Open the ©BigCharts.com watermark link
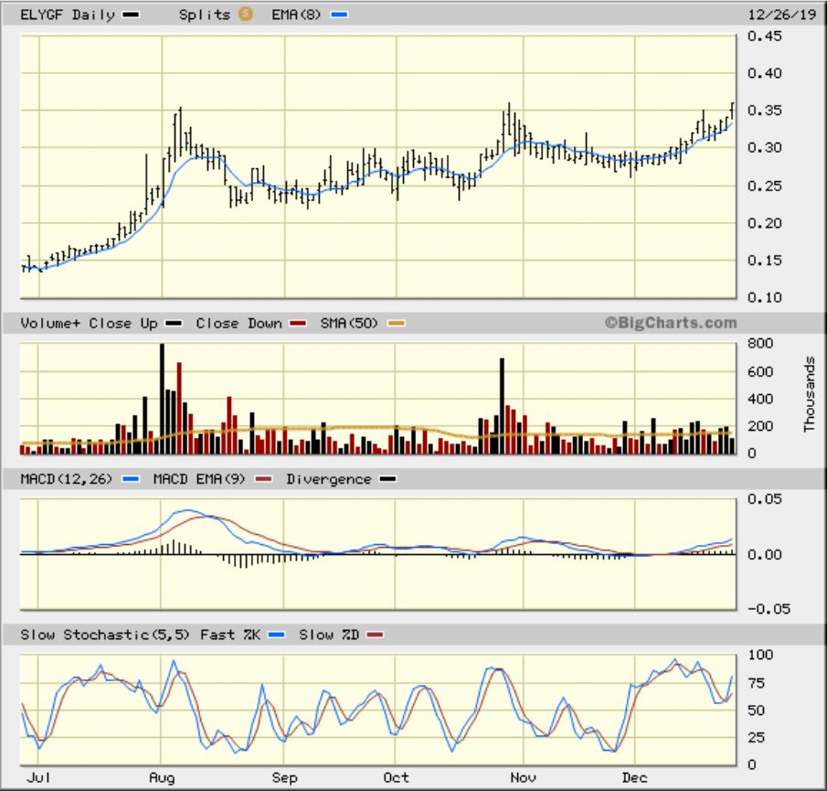The width and height of the screenshot is (827, 791). point(669,323)
